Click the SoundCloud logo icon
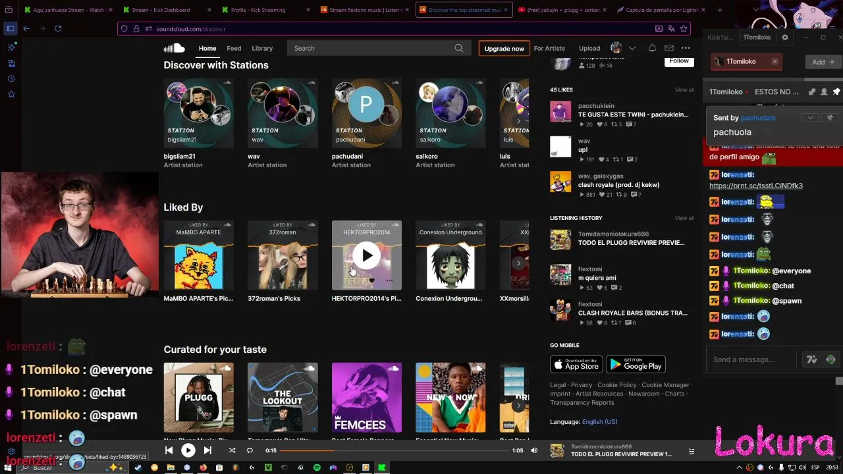 (174, 48)
